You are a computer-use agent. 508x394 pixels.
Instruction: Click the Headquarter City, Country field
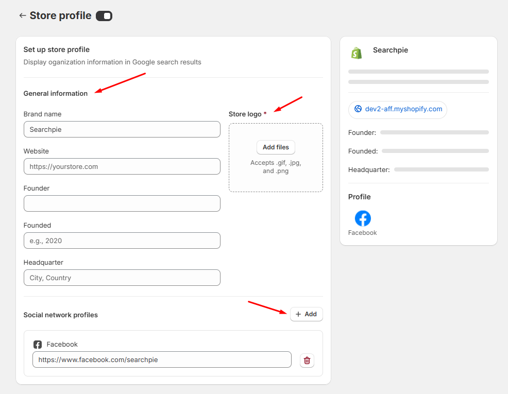click(x=122, y=278)
